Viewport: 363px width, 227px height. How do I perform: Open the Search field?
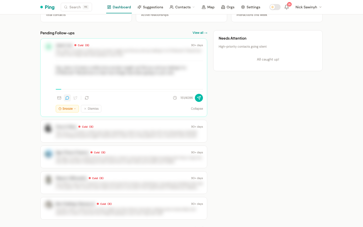coord(76,7)
